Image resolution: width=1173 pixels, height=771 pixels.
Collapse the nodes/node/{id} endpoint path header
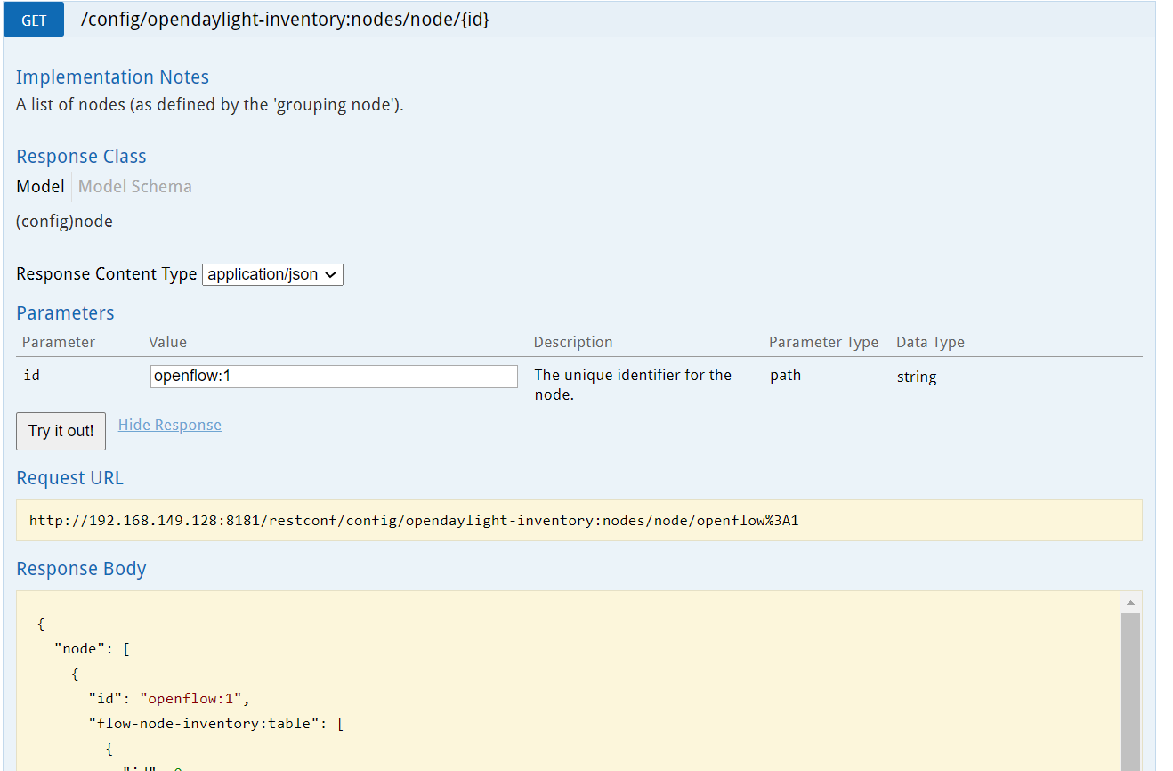[x=285, y=20]
